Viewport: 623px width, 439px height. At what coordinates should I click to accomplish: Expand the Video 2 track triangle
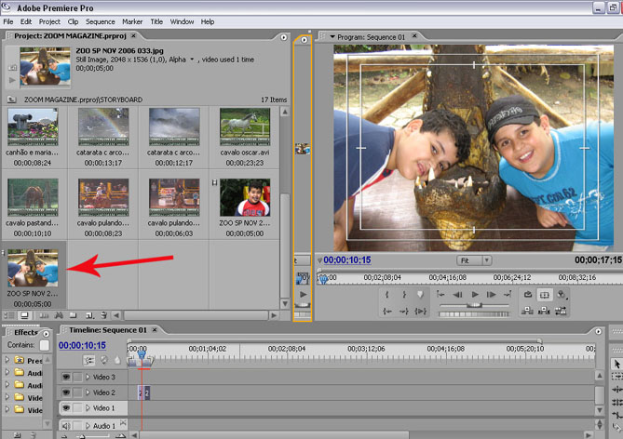tap(88, 392)
